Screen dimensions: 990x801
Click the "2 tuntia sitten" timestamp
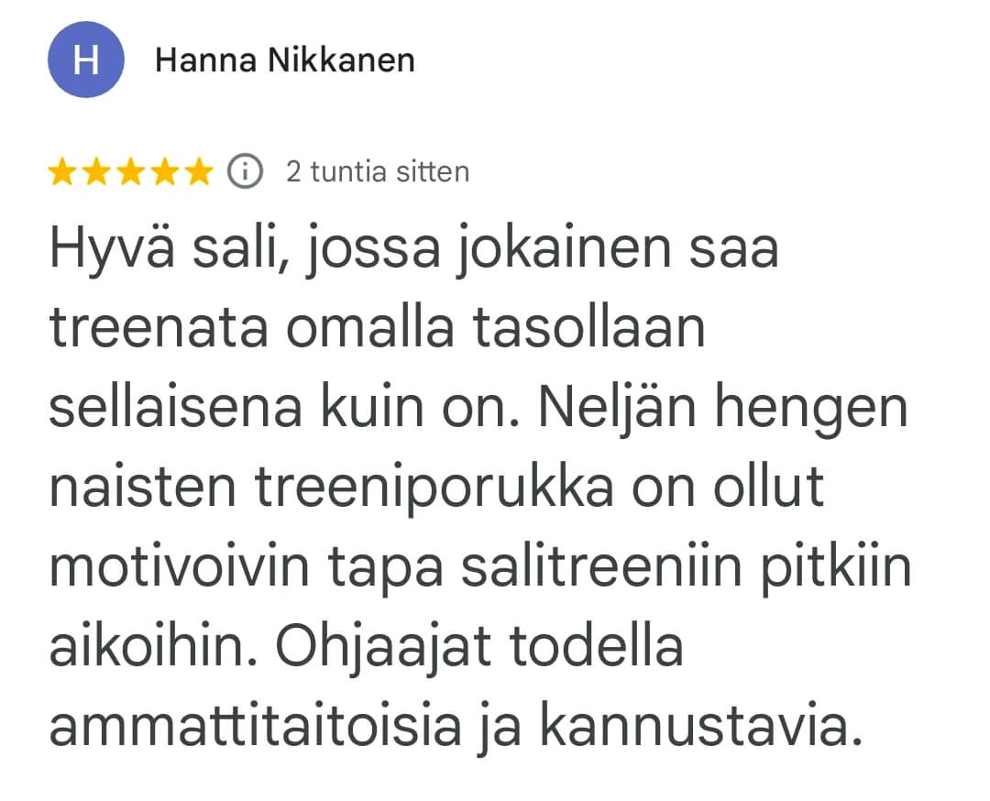click(377, 171)
